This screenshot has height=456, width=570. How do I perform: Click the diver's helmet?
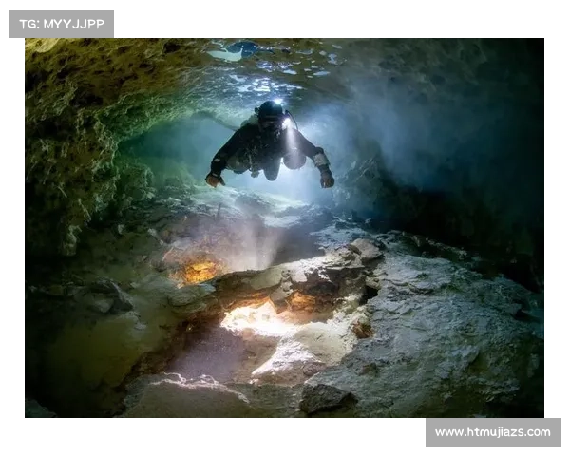coord(270,112)
